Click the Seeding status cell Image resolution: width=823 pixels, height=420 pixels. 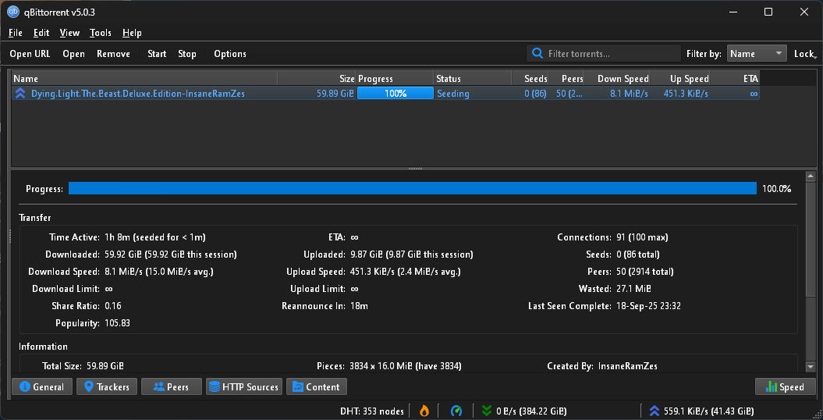point(453,94)
